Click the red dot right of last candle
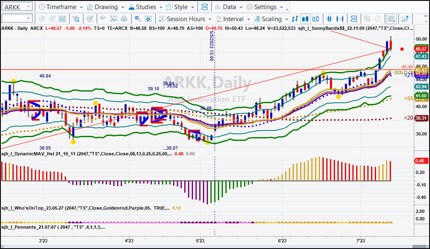The height and width of the screenshot is (249, 430). click(402, 49)
